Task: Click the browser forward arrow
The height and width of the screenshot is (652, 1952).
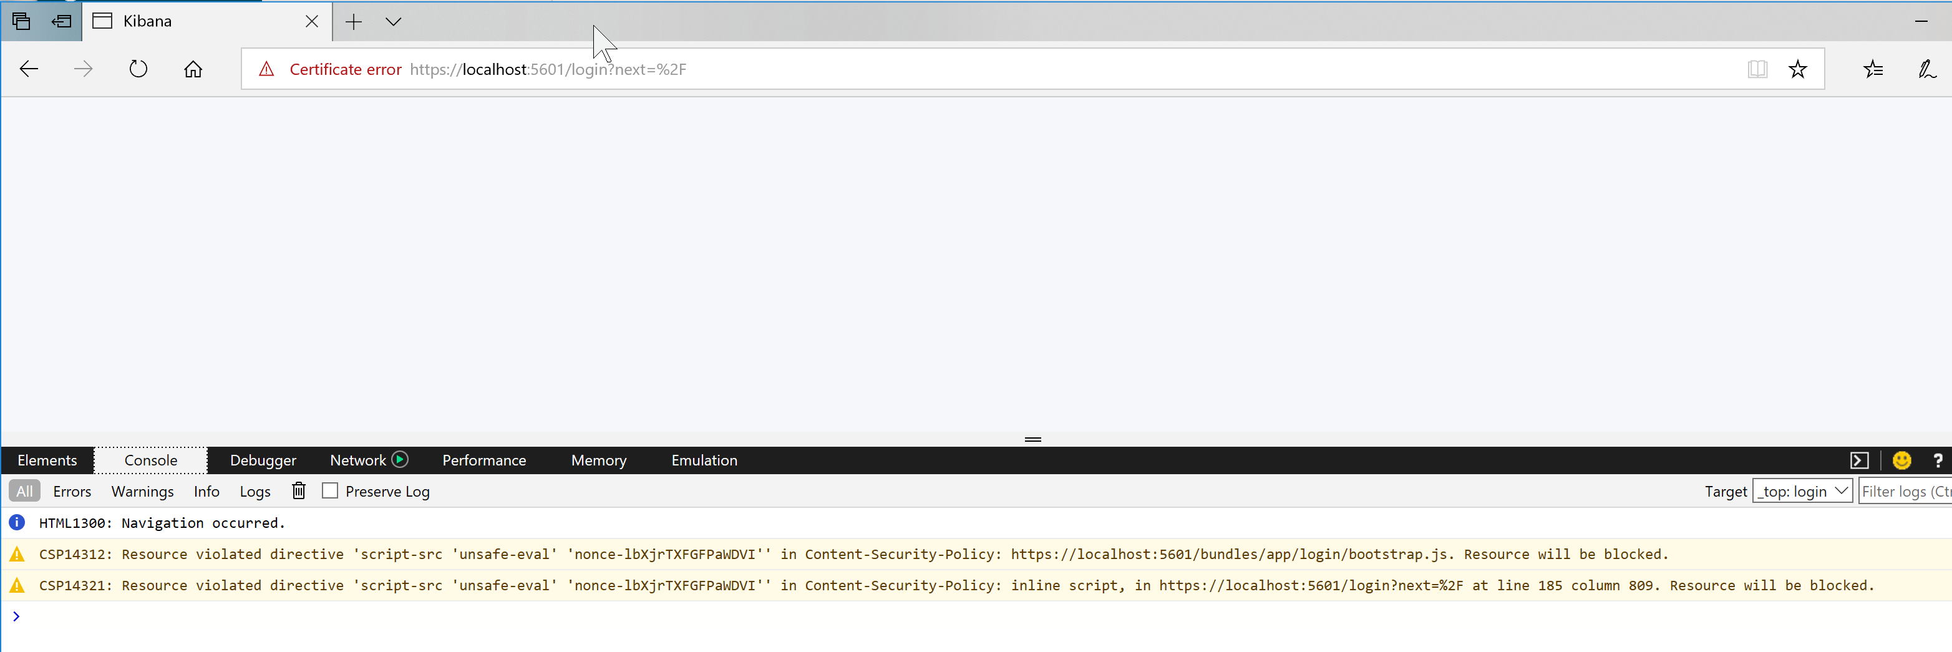Action: click(84, 69)
